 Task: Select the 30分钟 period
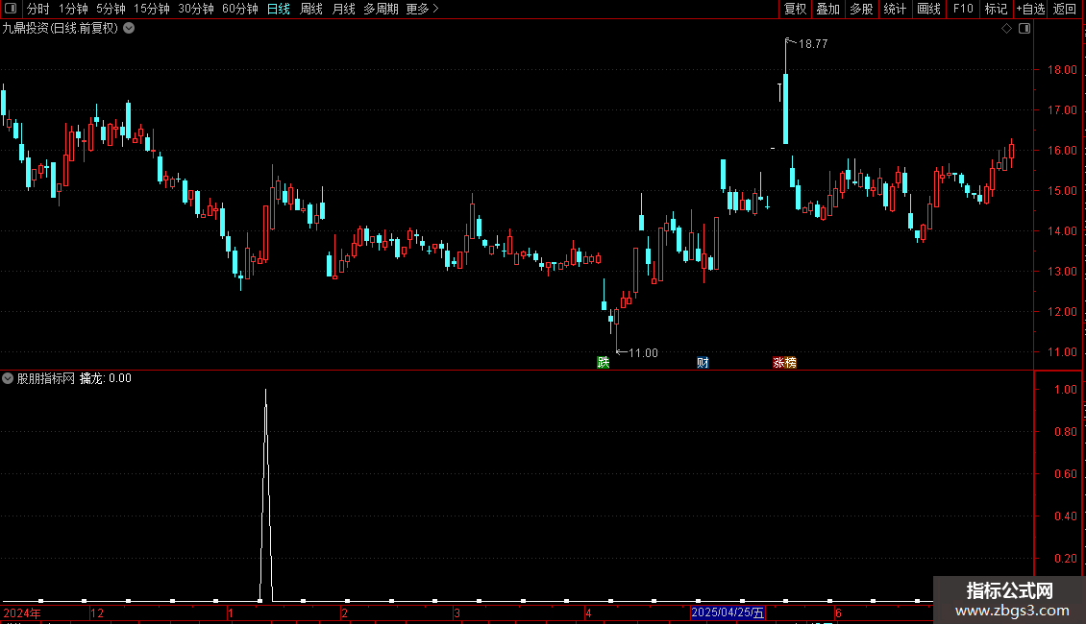(x=195, y=9)
